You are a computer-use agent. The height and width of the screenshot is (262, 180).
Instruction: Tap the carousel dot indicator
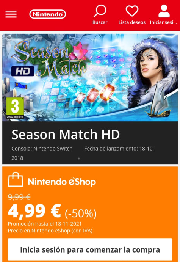click(79, 158)
